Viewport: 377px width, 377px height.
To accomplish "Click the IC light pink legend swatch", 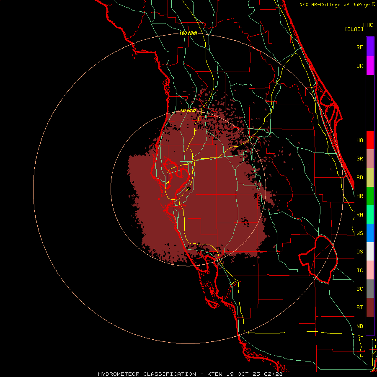I will point(370,270).
